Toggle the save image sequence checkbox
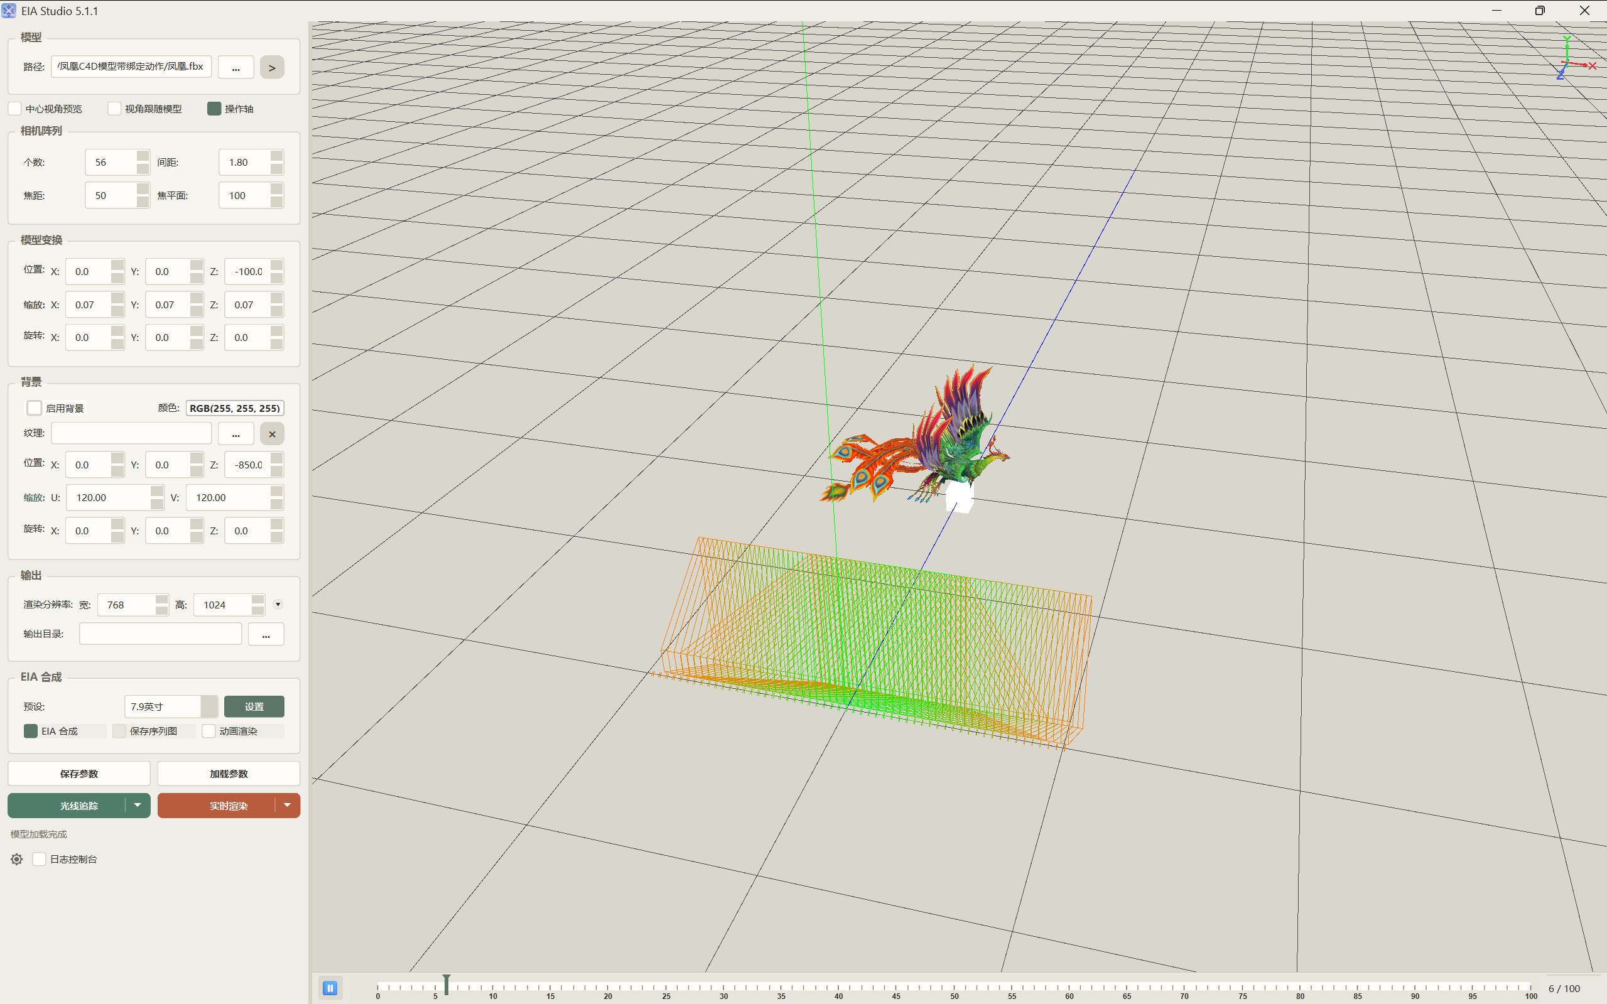 119,731
